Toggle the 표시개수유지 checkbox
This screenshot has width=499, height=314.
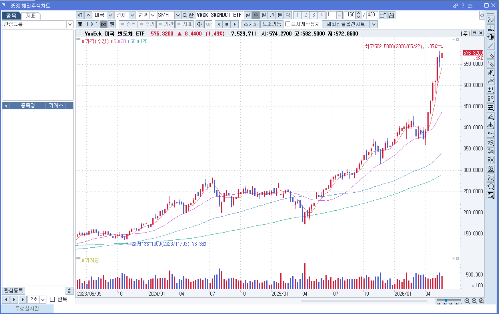tap(288, 24)
